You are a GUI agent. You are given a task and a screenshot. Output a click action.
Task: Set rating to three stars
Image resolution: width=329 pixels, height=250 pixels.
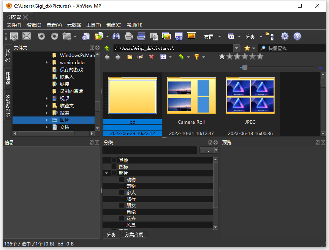point(245,57)
